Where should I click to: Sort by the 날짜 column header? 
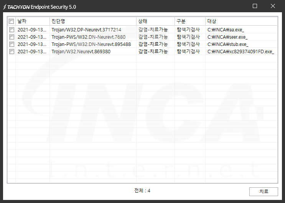pos(33,21)
